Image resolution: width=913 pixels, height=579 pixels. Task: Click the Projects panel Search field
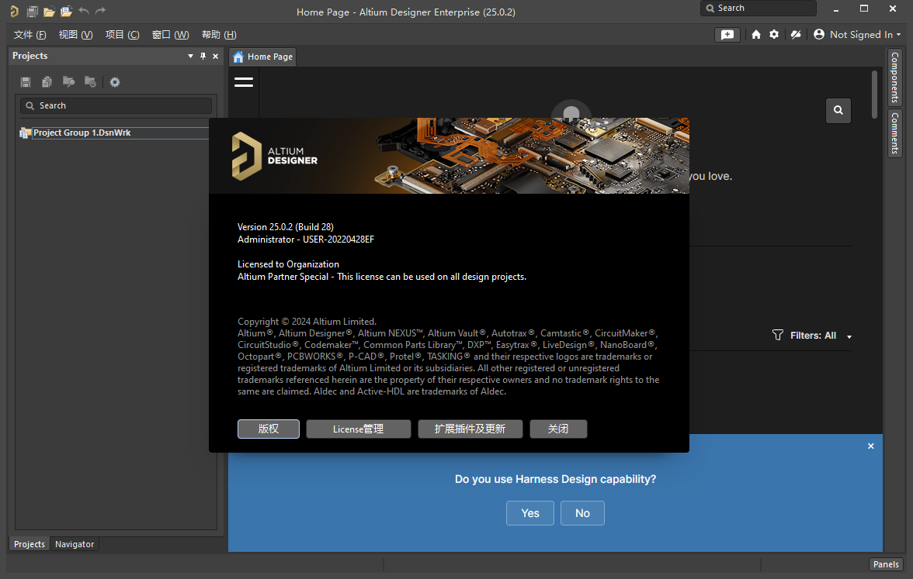[116, 105]
